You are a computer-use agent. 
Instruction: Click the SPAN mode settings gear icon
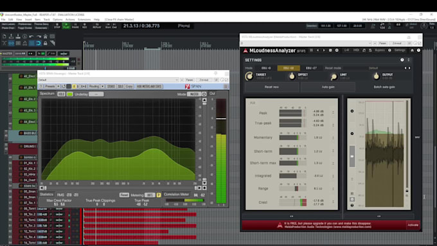[204, 94]
